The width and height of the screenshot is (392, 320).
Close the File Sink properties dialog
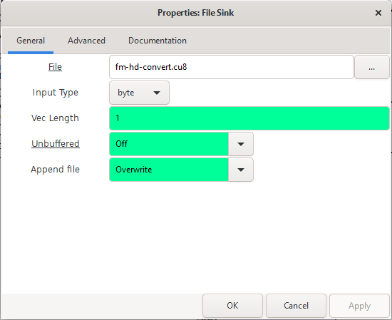(x=378, y=13)
